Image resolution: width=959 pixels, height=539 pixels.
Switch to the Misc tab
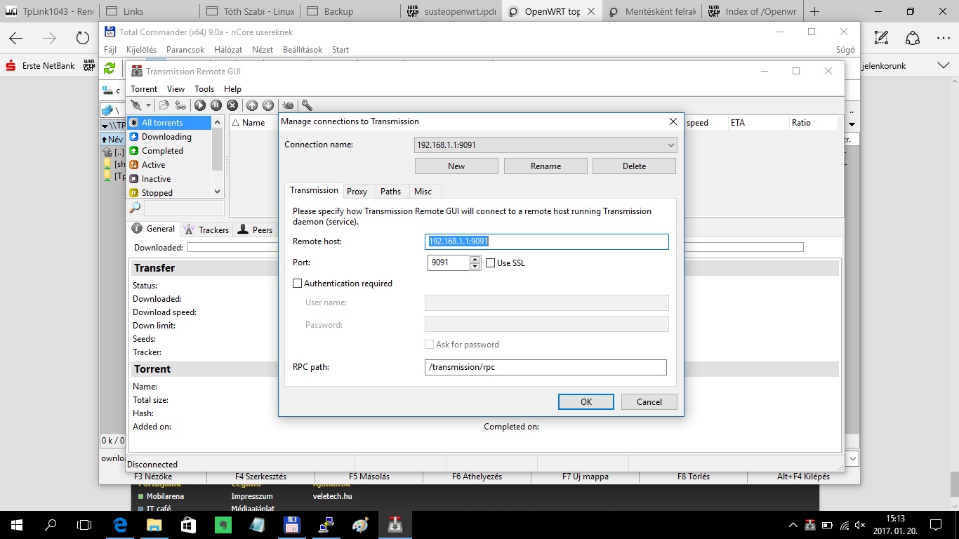point(423,192)
